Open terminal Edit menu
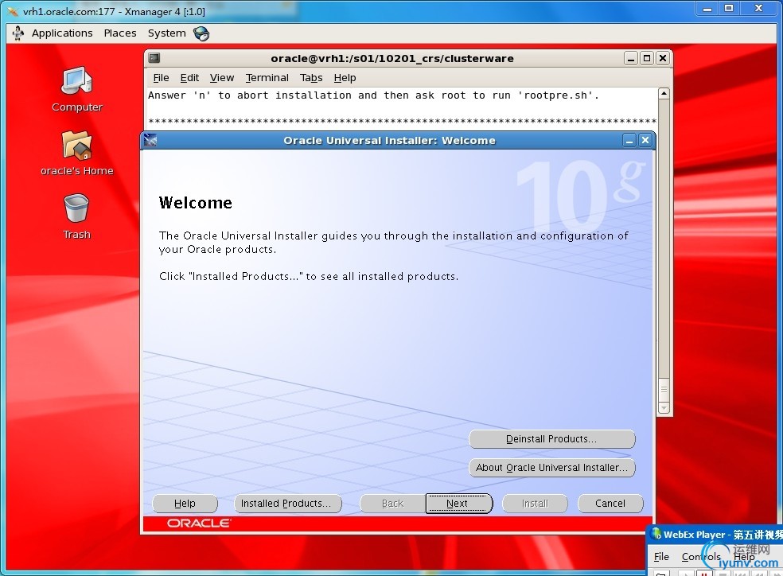783x576 pixels. point(189,78)
